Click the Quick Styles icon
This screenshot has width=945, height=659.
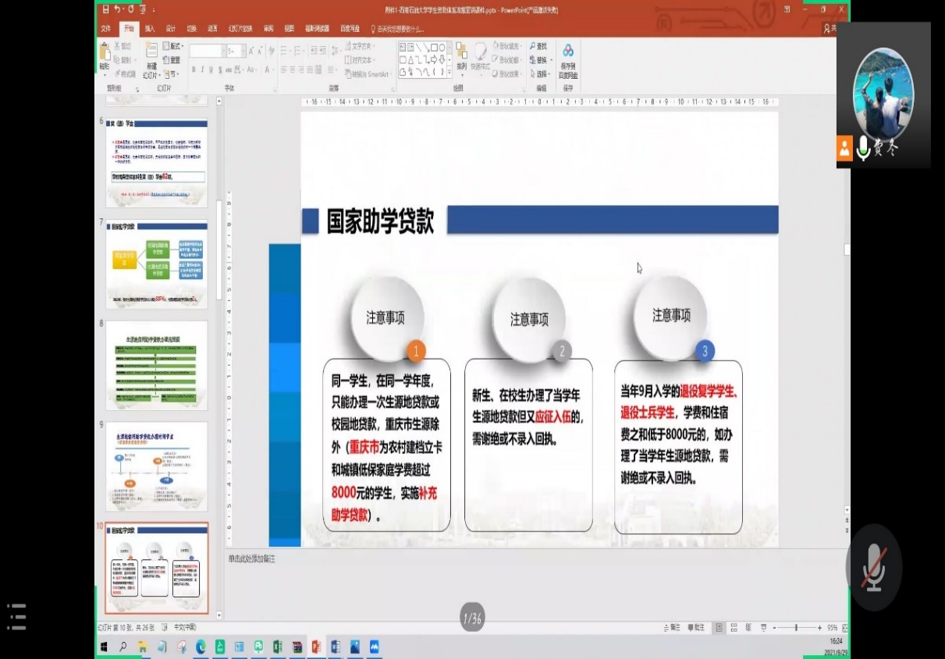point(481,51)
